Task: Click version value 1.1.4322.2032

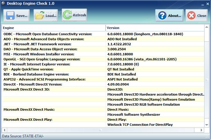Action: (x=119, y=44)
